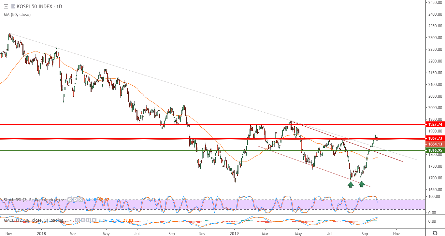The image size is (445, 236).
Task: Open the MACD dropdown arrow
Action: 71,220
